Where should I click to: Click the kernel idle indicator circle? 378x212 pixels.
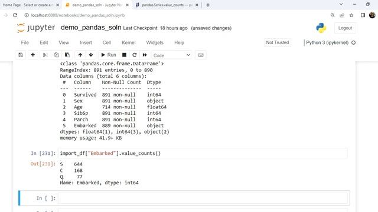(353, 43)
